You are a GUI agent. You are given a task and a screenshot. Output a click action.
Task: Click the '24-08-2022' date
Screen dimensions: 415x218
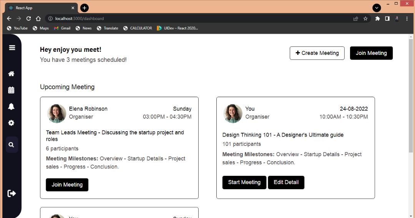tap(354, 109)
